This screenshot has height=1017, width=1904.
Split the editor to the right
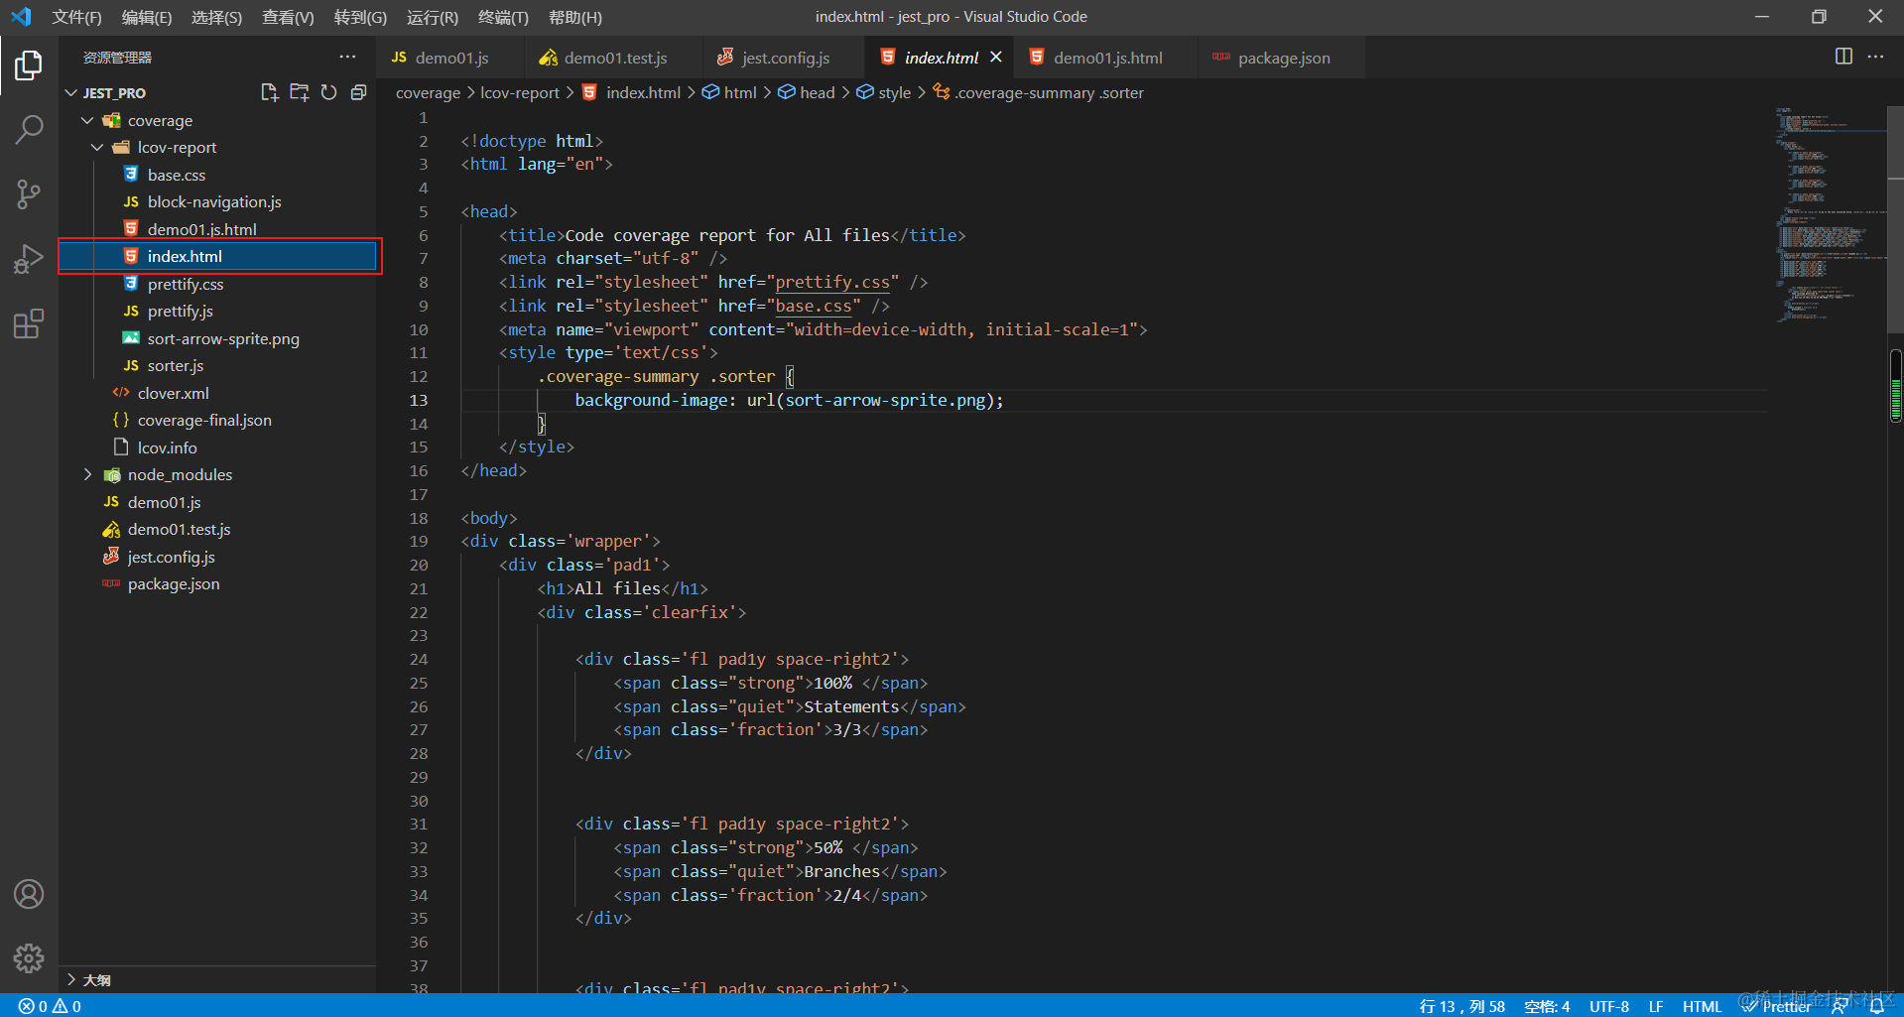tap(1842, 57)
